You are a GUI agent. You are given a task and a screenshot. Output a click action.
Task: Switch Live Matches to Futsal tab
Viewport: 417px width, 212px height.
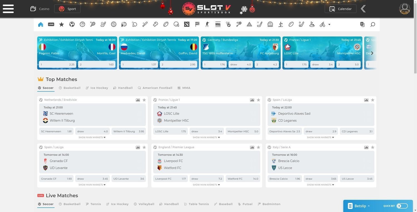(245, 204)
